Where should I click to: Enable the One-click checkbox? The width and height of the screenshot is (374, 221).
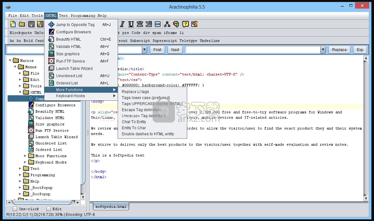click(15, 209)
